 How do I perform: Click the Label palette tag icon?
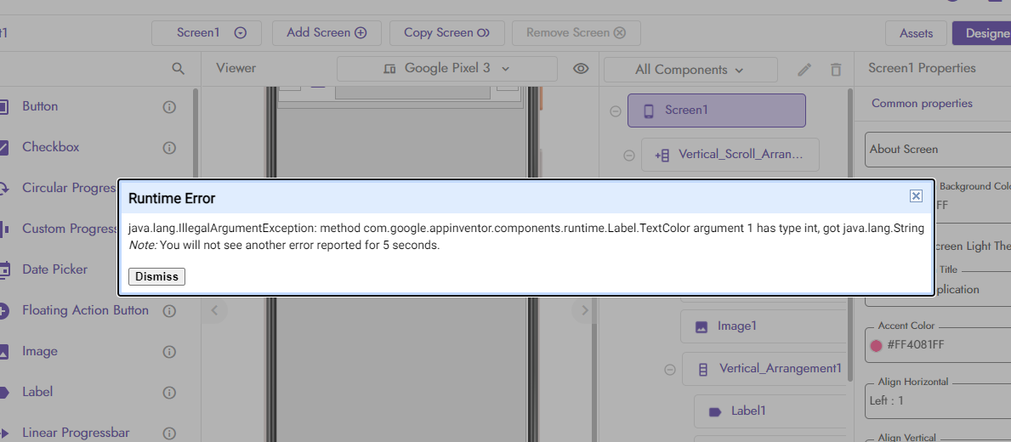coord(3,393)
